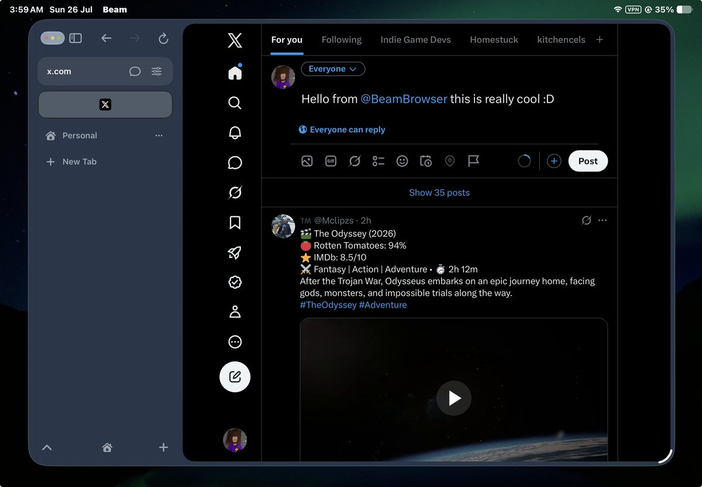Screen dimensions: 702x487
Task: Open the #Adventure hashtag
Action: point(383,305)
